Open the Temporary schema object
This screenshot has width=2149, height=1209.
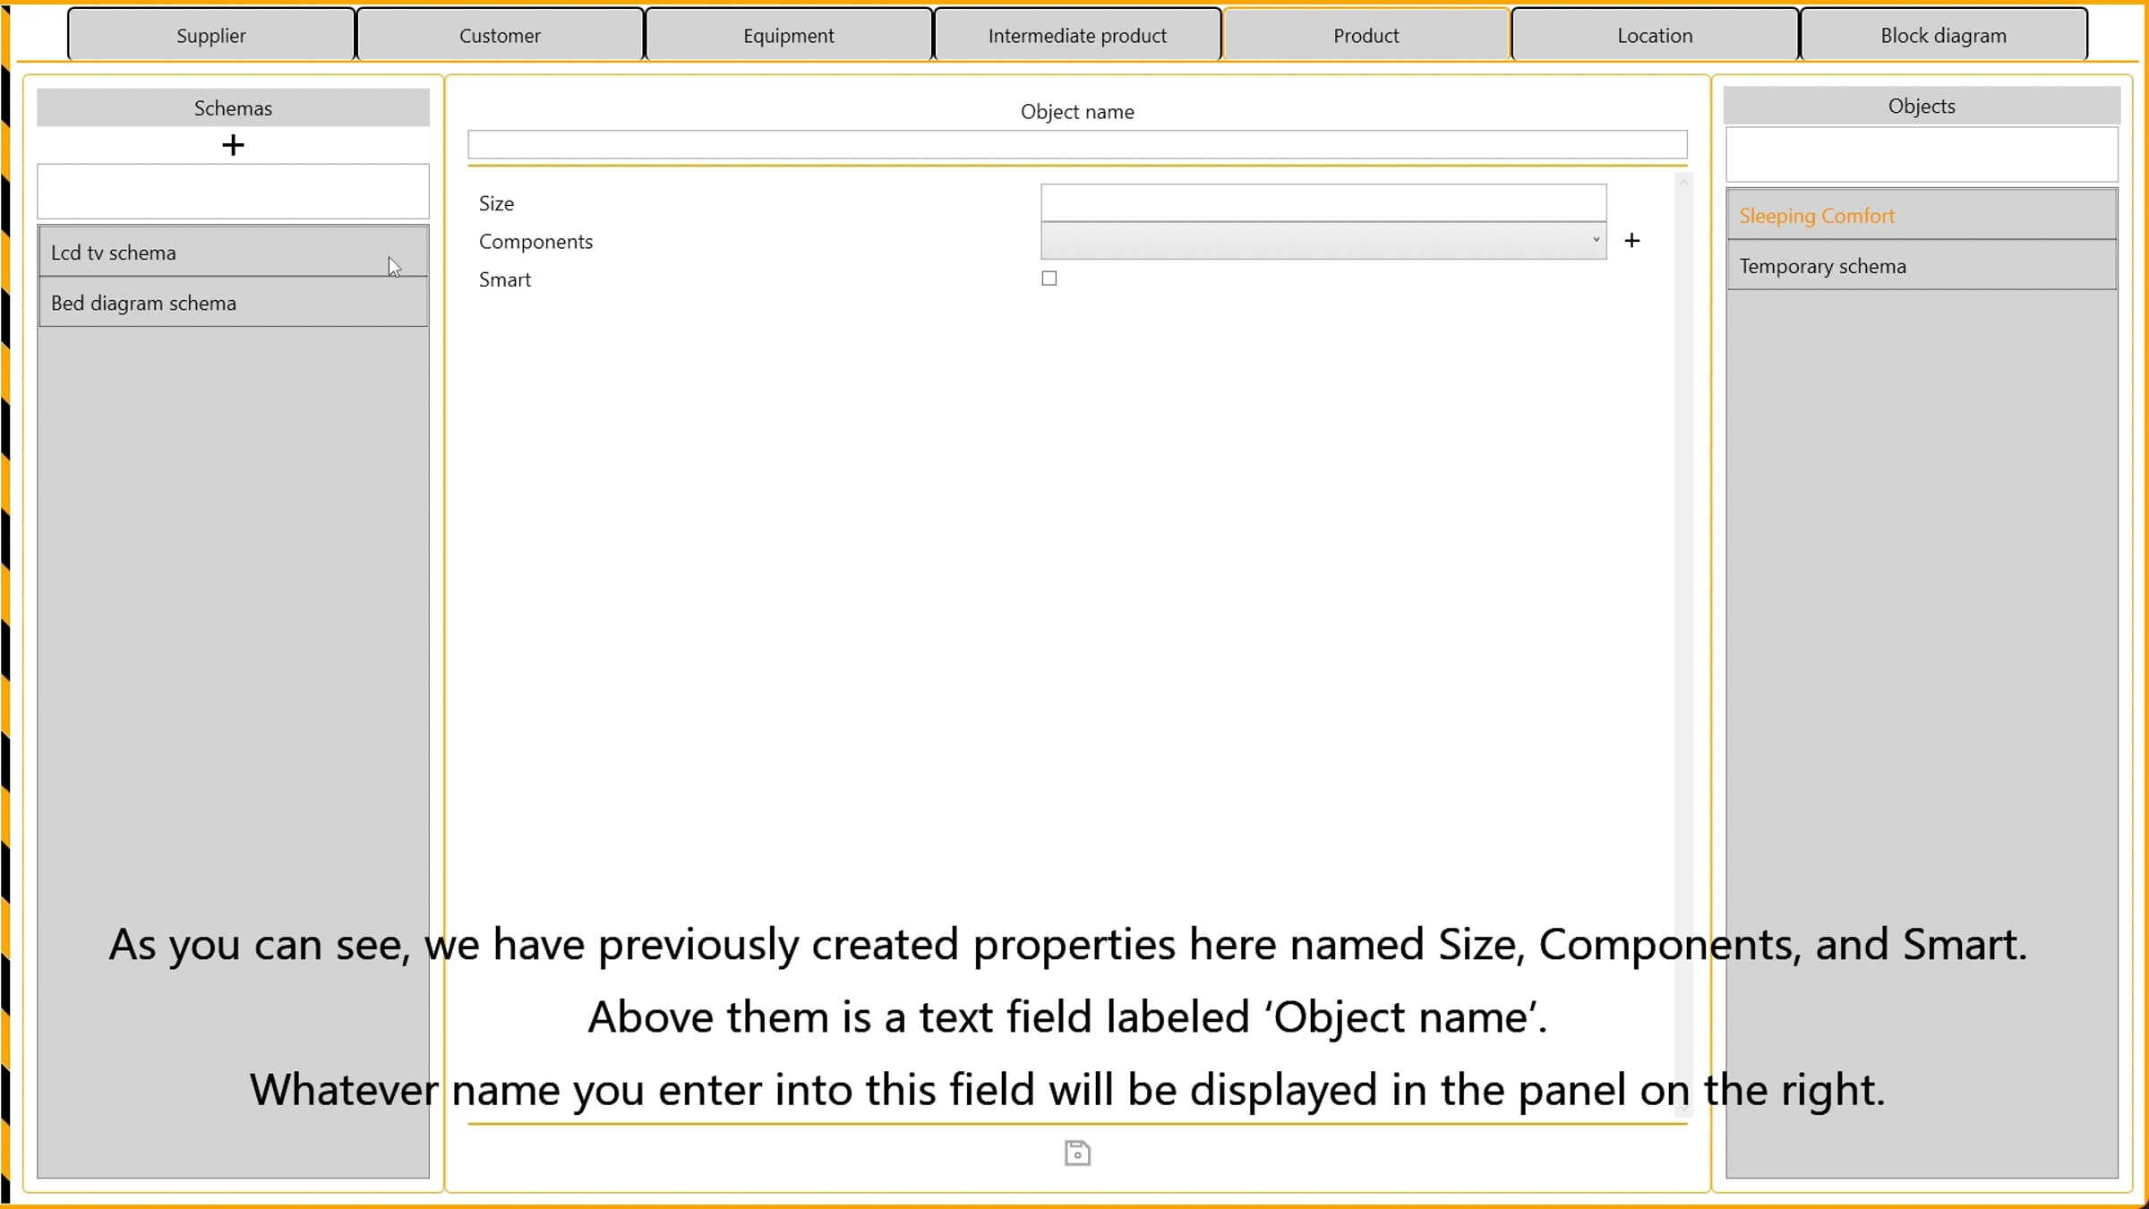pos(1922,266)
